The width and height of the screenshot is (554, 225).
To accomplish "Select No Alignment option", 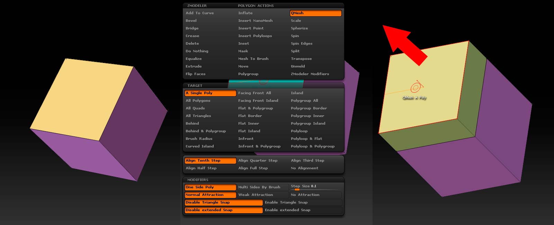I will point(304,168).
